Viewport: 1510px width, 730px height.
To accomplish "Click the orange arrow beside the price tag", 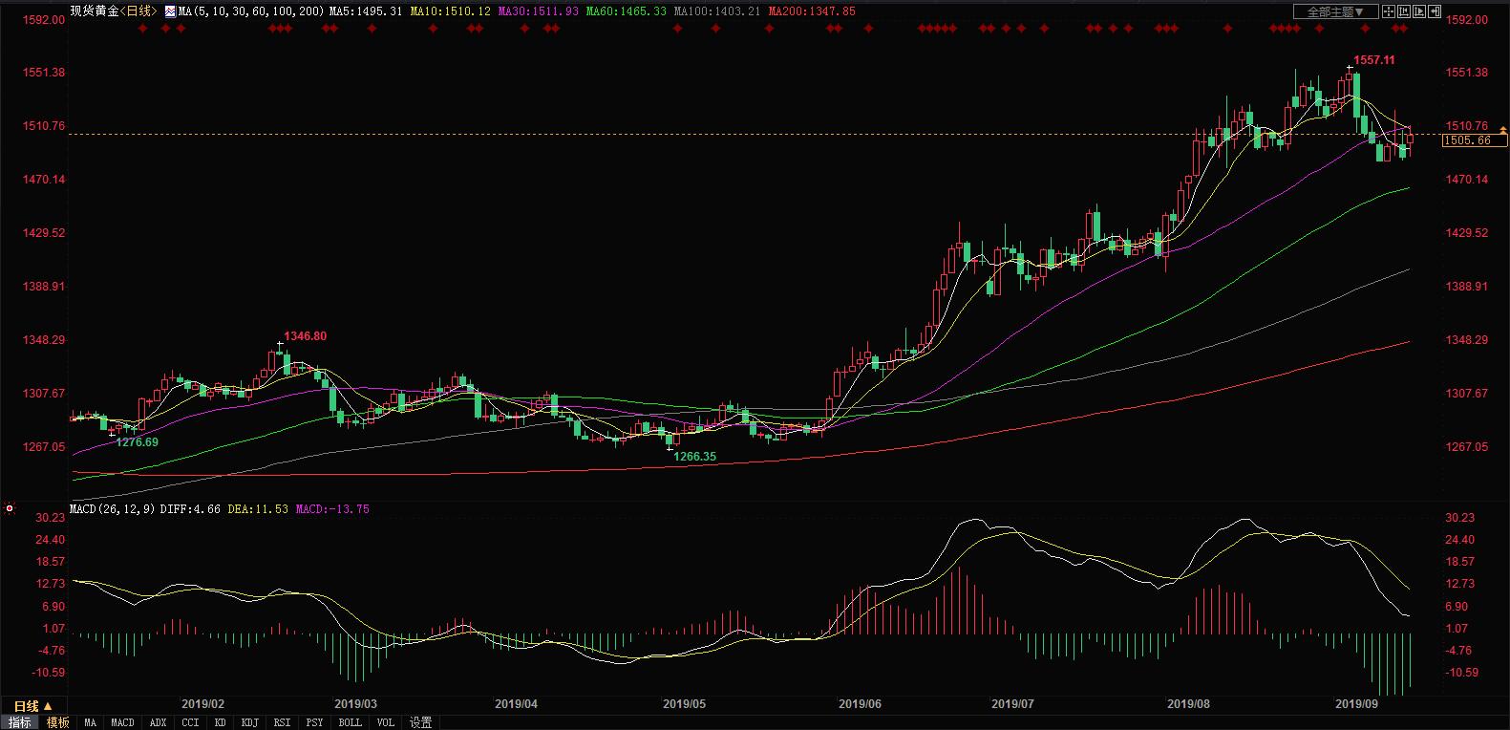I will click(1502, 129).
